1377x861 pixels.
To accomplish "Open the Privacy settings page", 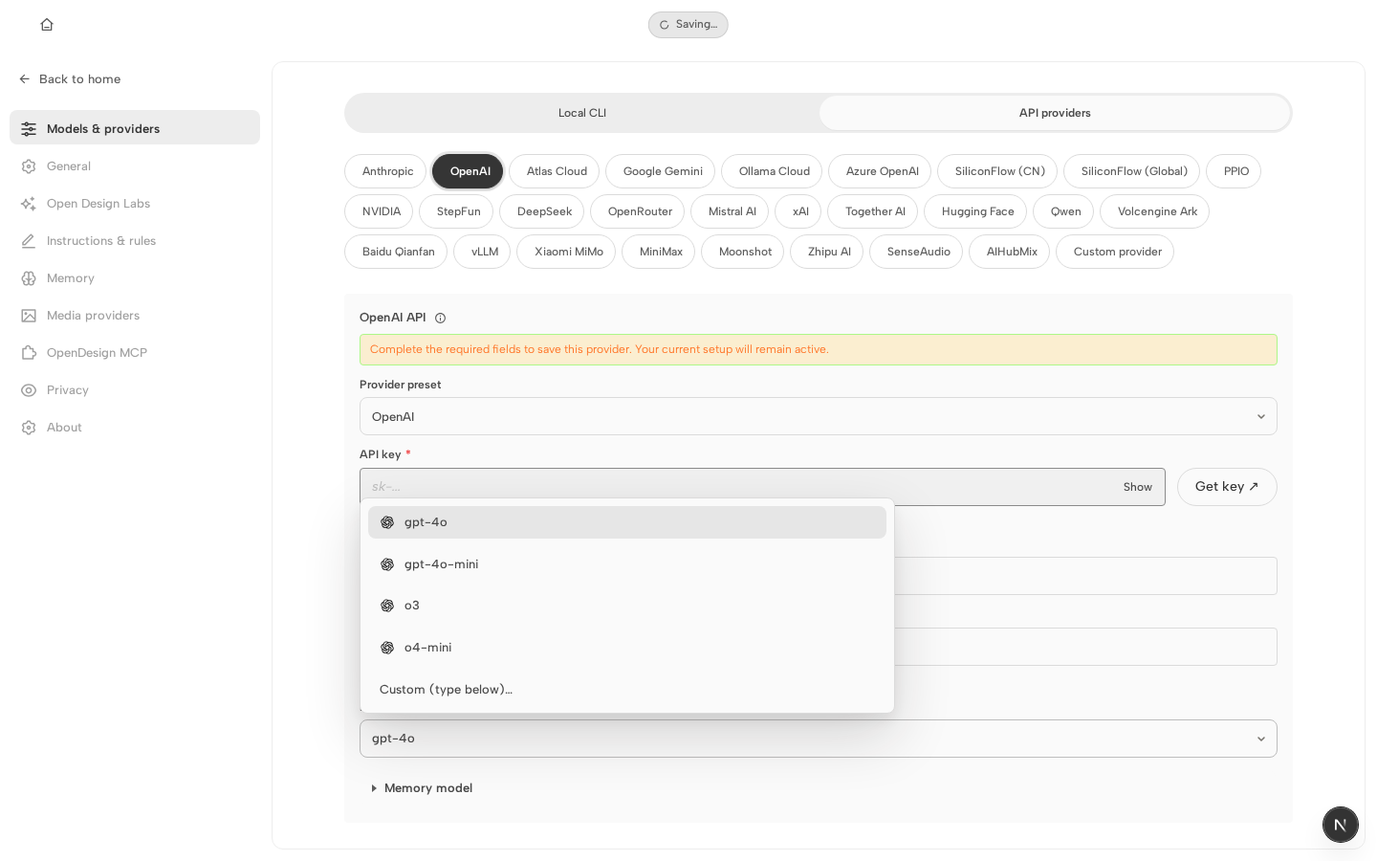I will (135, 390).
